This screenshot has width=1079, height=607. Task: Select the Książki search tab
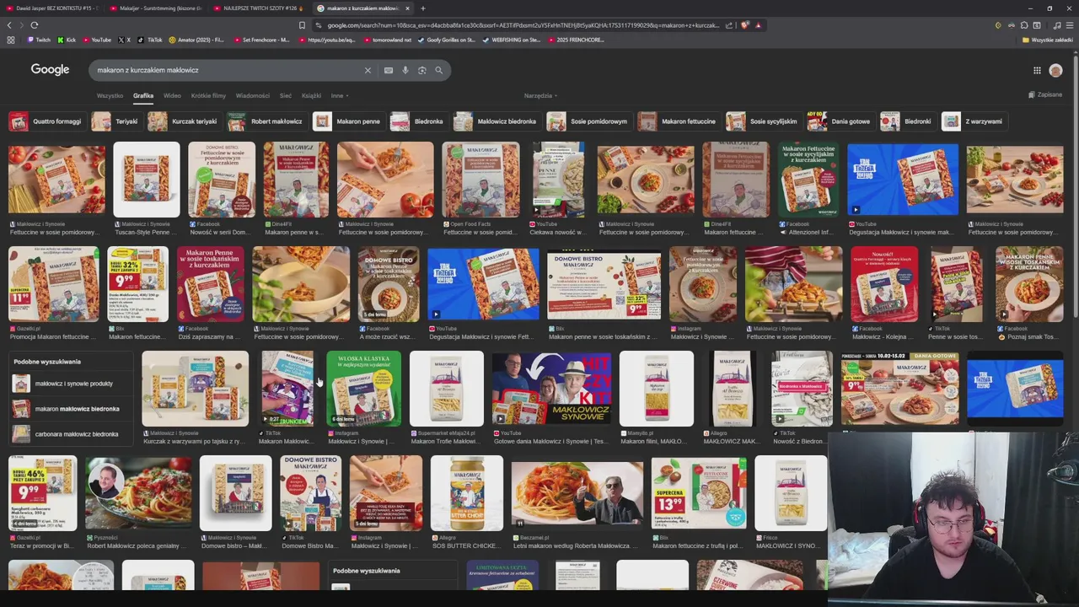pyautogui.click(x=311, y=96)
